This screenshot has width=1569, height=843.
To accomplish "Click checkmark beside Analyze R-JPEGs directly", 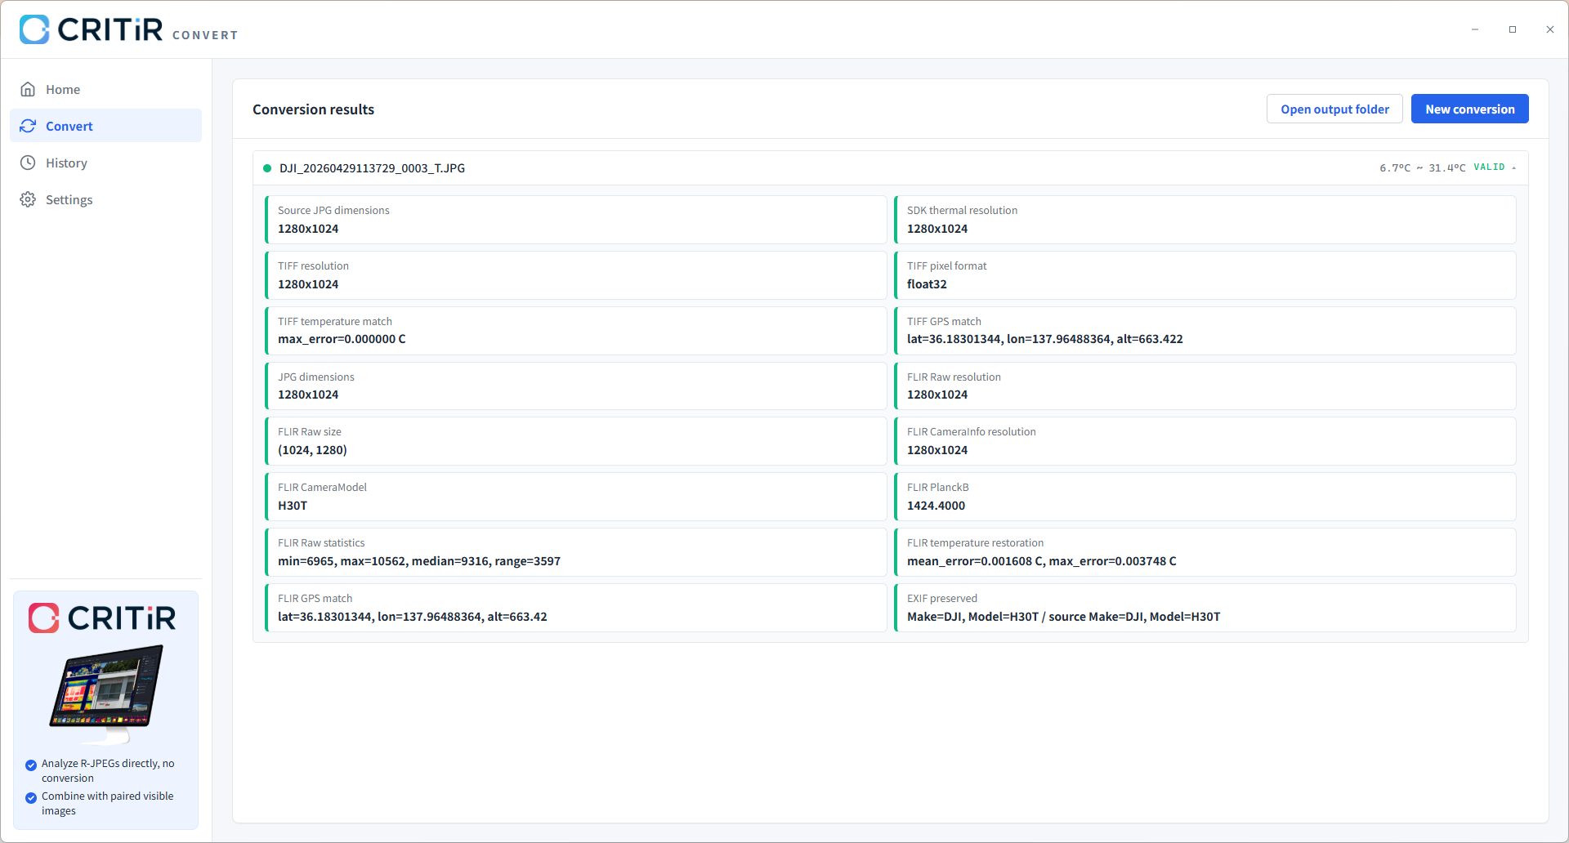I will point(31,765).
